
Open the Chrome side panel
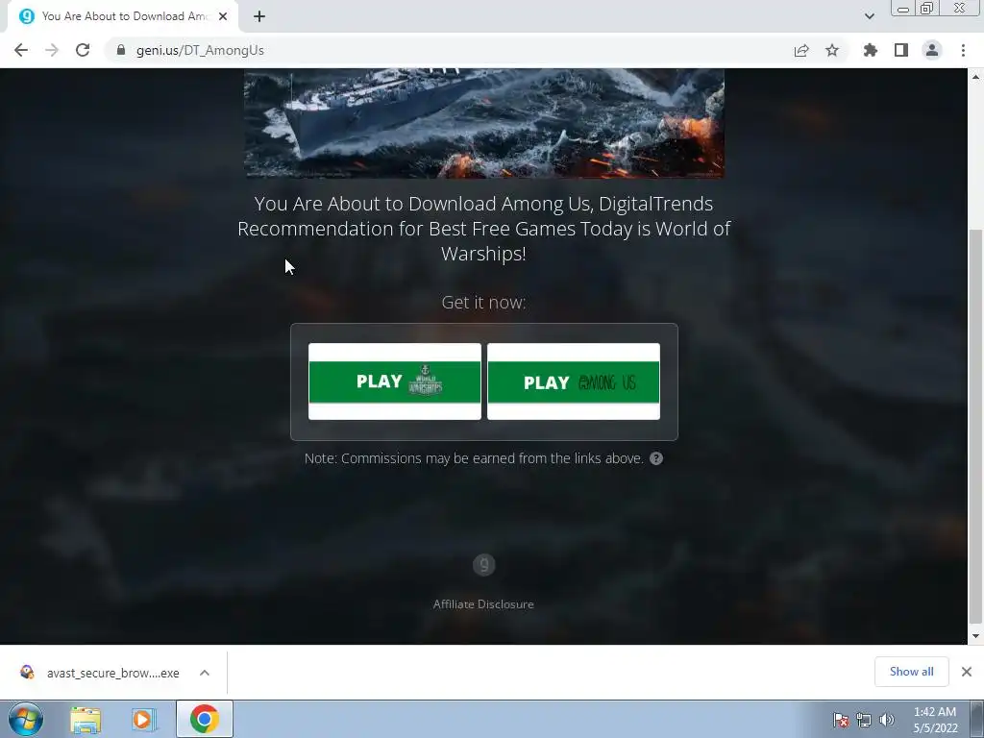(901, 50)
